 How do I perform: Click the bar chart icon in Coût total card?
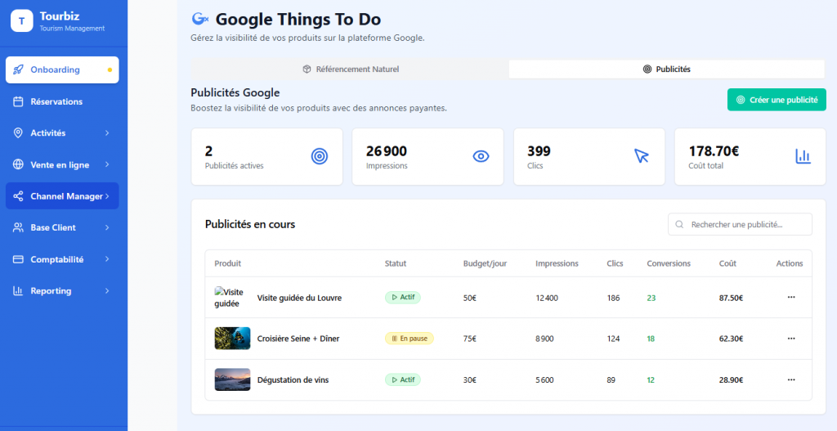click(802, 156)
